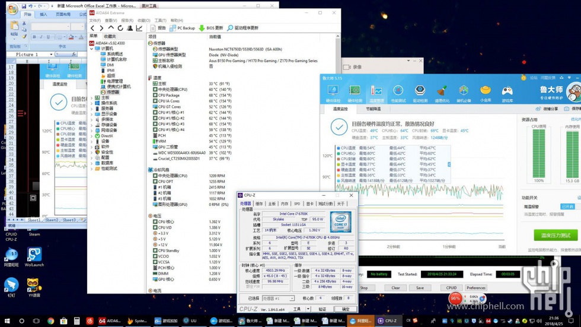Open the AIDA64 graph chart icon
Viewport: 581px width, 327px height.
(139, 28)
